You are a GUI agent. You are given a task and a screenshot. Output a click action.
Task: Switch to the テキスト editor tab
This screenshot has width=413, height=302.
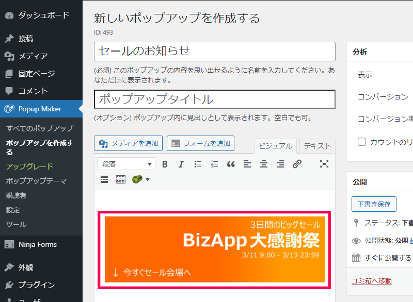pyautogui.click(x=317, y=146)
